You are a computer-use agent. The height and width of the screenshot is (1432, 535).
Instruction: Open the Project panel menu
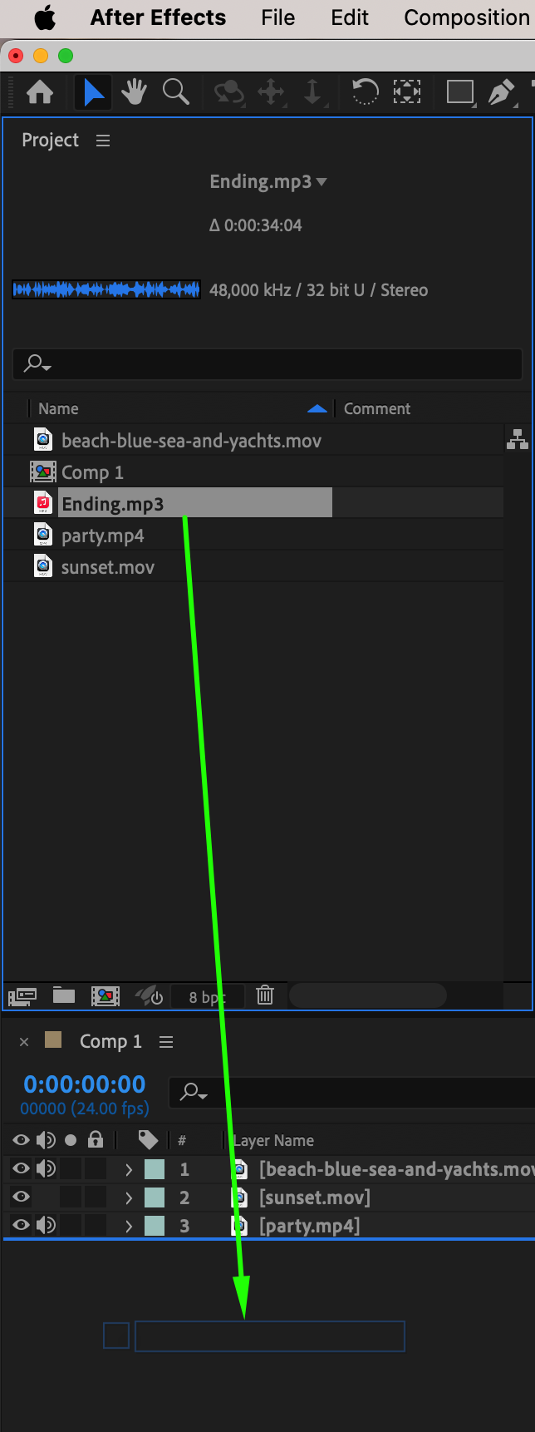coord(103,141)
